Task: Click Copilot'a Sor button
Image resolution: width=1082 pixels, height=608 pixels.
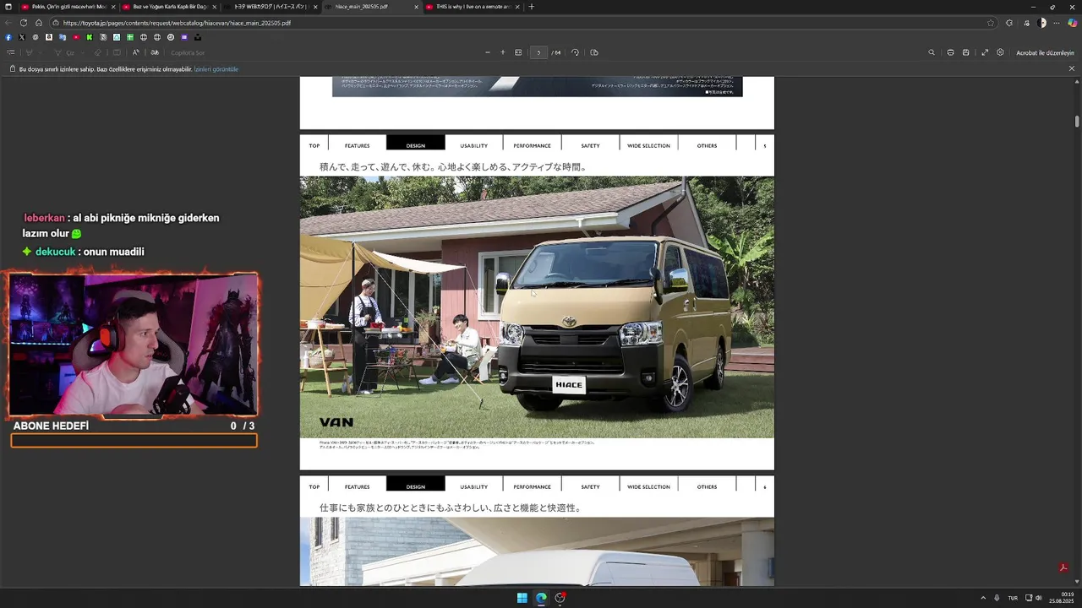Action: click(188, 52)
